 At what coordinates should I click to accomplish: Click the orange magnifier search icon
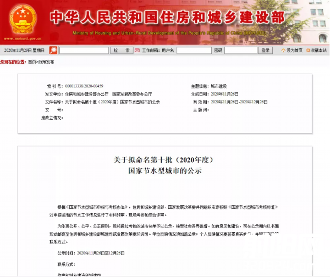(x=53, y=50)
